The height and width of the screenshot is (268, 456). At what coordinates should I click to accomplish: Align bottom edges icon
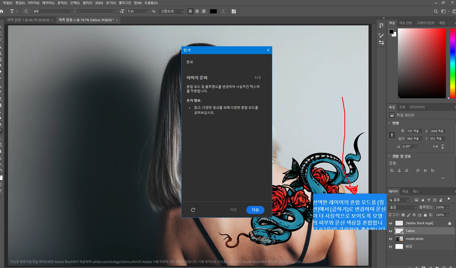click(433, 170)
